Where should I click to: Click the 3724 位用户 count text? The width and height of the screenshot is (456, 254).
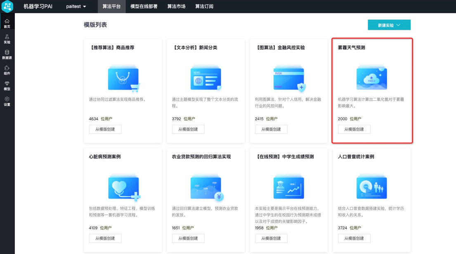click(x=350, y=228)
